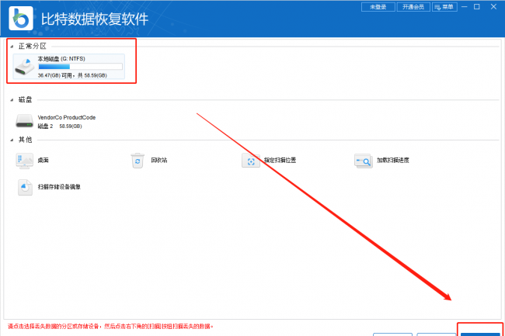Select the 本地磁盘 (G: NTFS) partition icon
Screen dimensions: 505x336
click(x=25, y=67)
